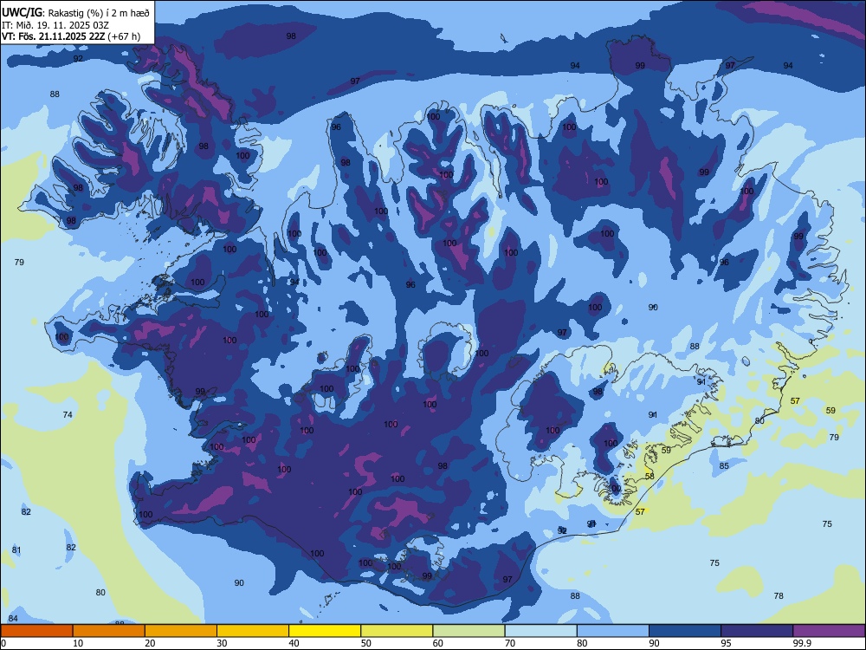This screenshot has height=650, width=866.
Task: Click the purple above-99.9 legend swatch
Action: (x=829, y=631)
